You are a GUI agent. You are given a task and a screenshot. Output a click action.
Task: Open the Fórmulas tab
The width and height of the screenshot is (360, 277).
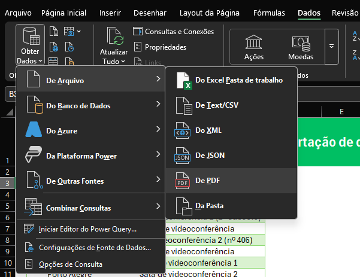click(269, 13)
